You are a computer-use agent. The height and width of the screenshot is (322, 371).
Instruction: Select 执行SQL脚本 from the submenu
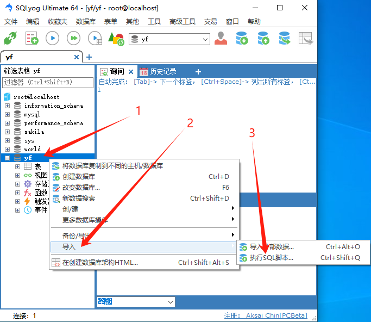(x=272, y=257)
